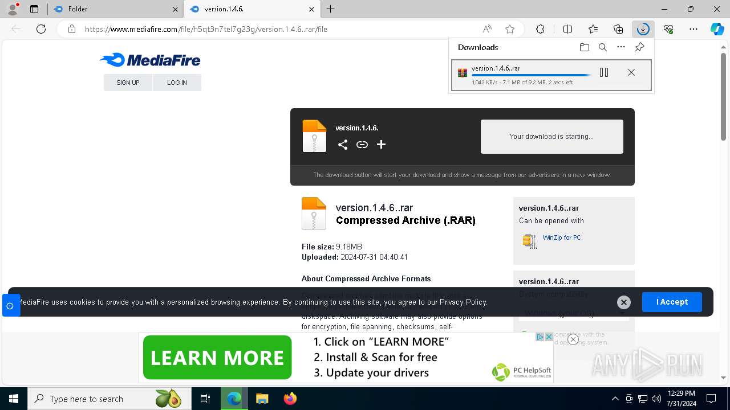Image resolution: width=730 pixels, height=410 pixels.
Task: Close the Folder tab
Action: point(175,9)
